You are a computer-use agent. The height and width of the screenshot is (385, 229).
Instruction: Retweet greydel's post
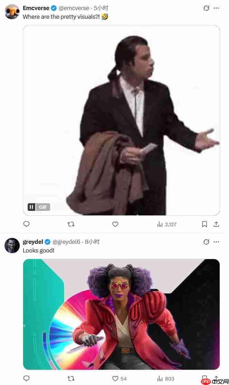[x=71, y=379]
